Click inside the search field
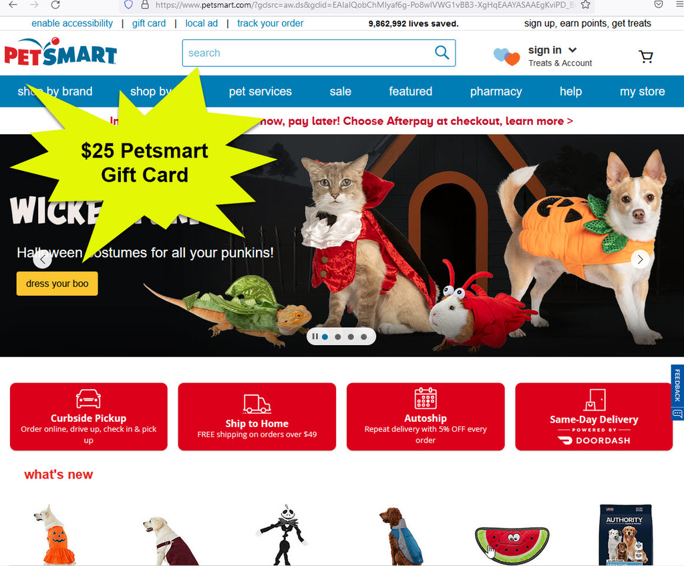This screenshot has width=684, height=566. [x=308, y=53]
